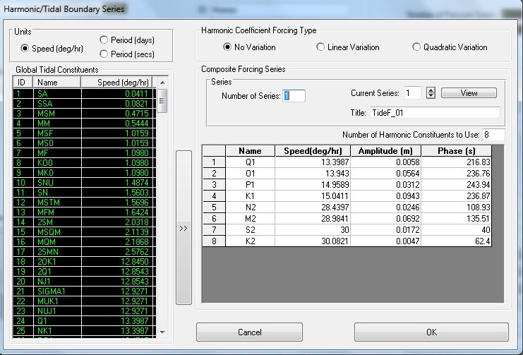Click K2 phase value 62.4
Image resolution: width=523 pixels, height=355 pixels.
456,241
